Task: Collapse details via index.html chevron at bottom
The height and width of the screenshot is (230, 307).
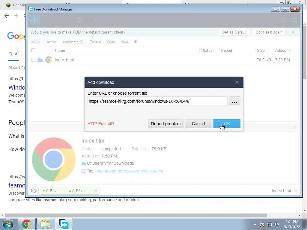Action: pos(296,190)
